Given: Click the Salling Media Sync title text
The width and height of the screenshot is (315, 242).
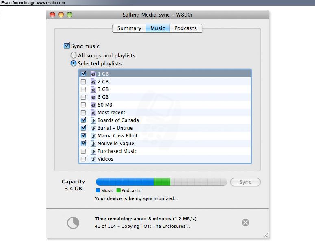Looking at the screenshot, I should click(157, 15).
